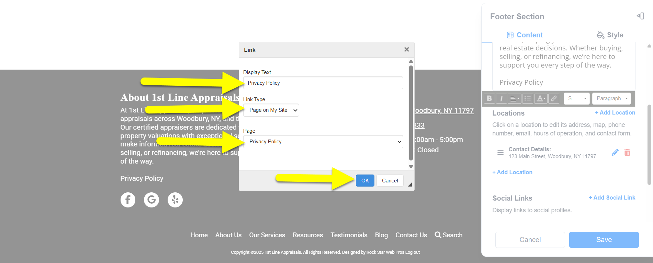Screen dimensions: 653x263
Task: Switch to the Content tab
Action: [525, 35]
